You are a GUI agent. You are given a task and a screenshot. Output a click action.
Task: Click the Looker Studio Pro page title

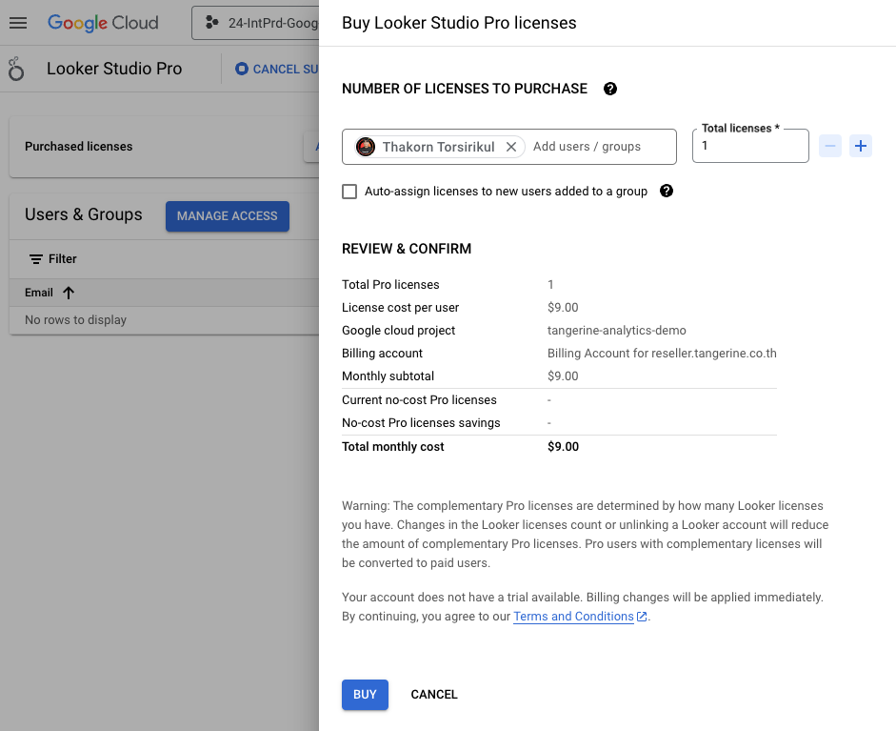(114, 69)
